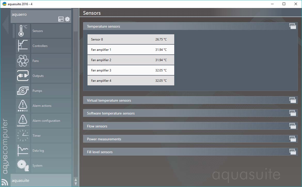The height and width of the screenshot is (187, 302).
Task: Open aquaero settings gear icon
Action: tap(67, 19)
